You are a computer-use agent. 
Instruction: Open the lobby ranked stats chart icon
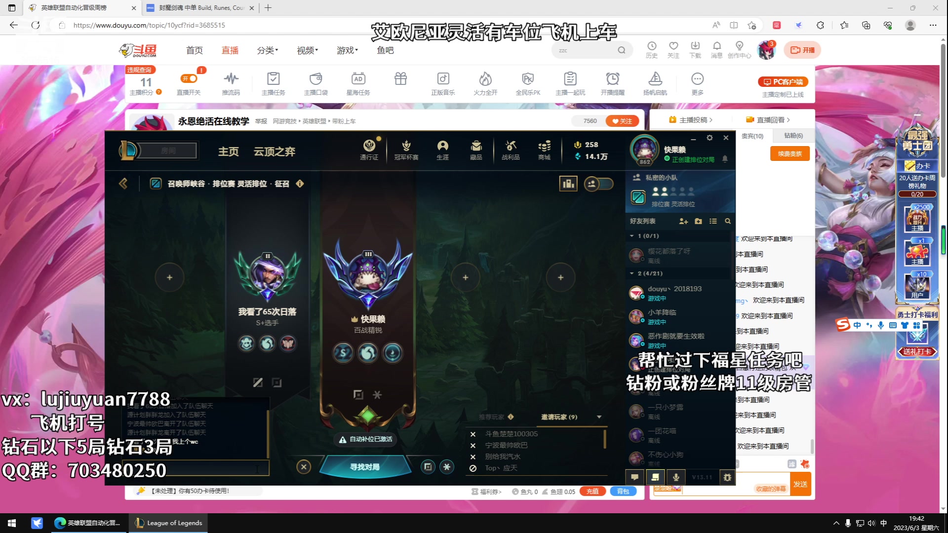(x=568, y=184)
